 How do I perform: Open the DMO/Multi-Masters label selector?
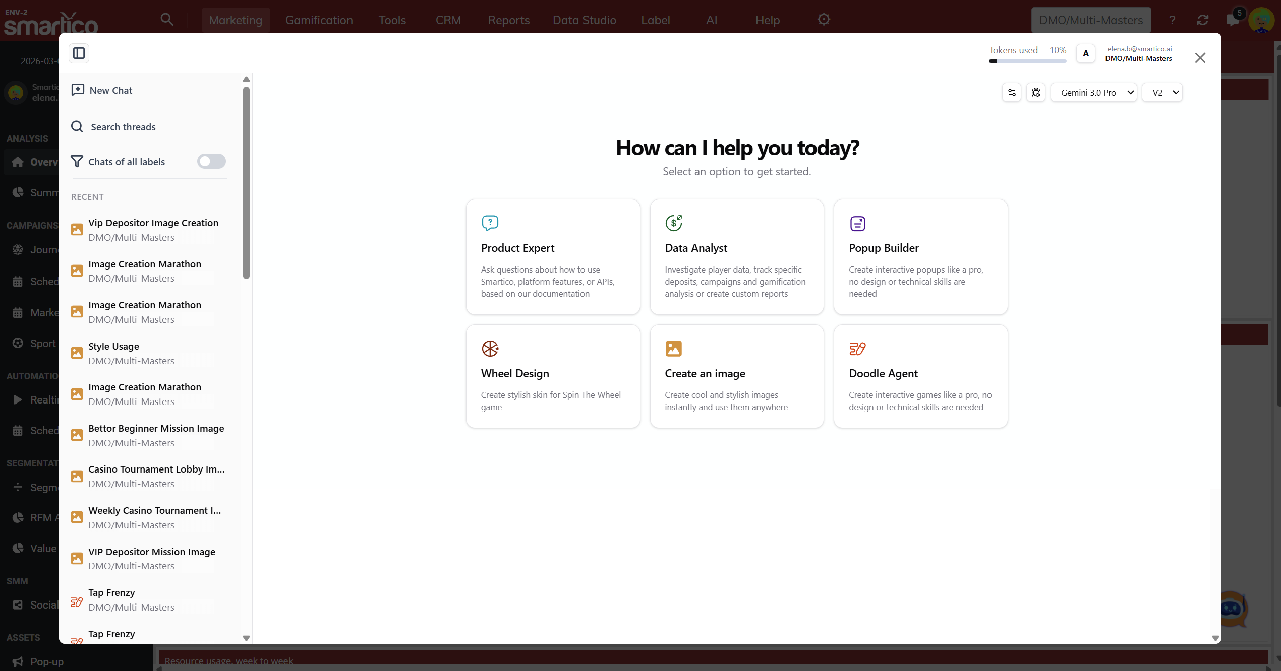tap(1090, 20)
